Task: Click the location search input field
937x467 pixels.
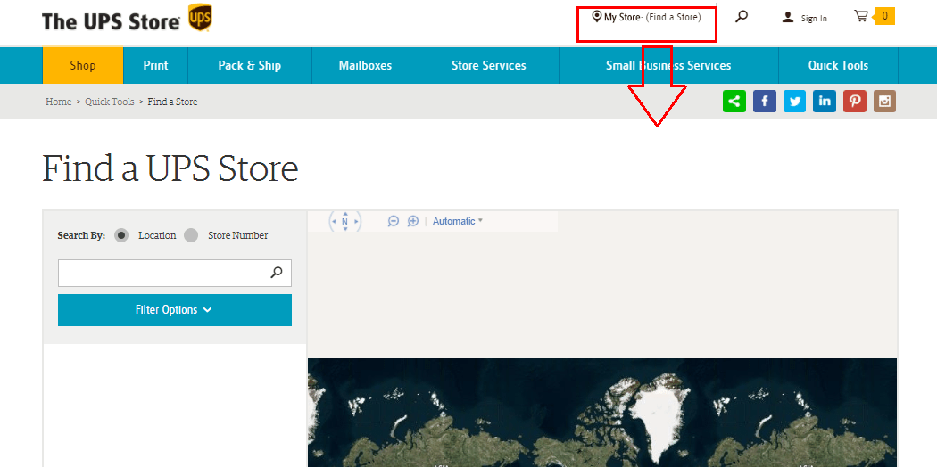Action: point(175,274)
